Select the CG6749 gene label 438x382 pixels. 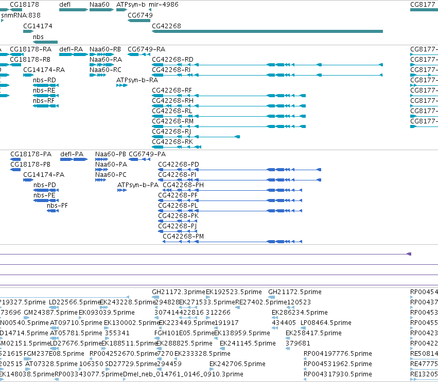(140, 15)
